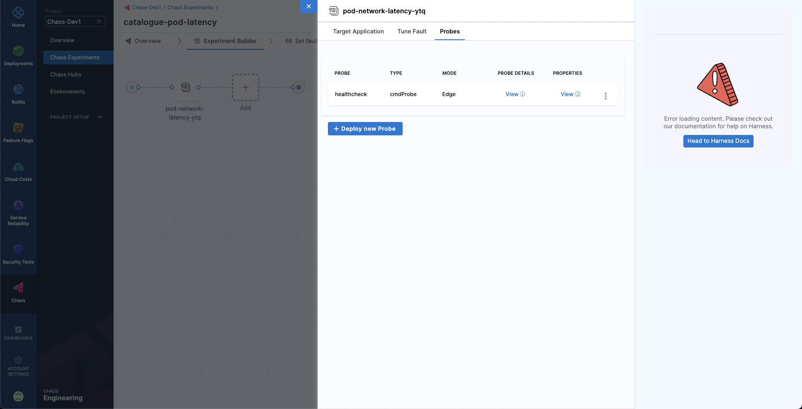This screenshot has width=802, height=409.
Task: Open Chaos Hubs in side menu
Action: [x=66, y=74]
